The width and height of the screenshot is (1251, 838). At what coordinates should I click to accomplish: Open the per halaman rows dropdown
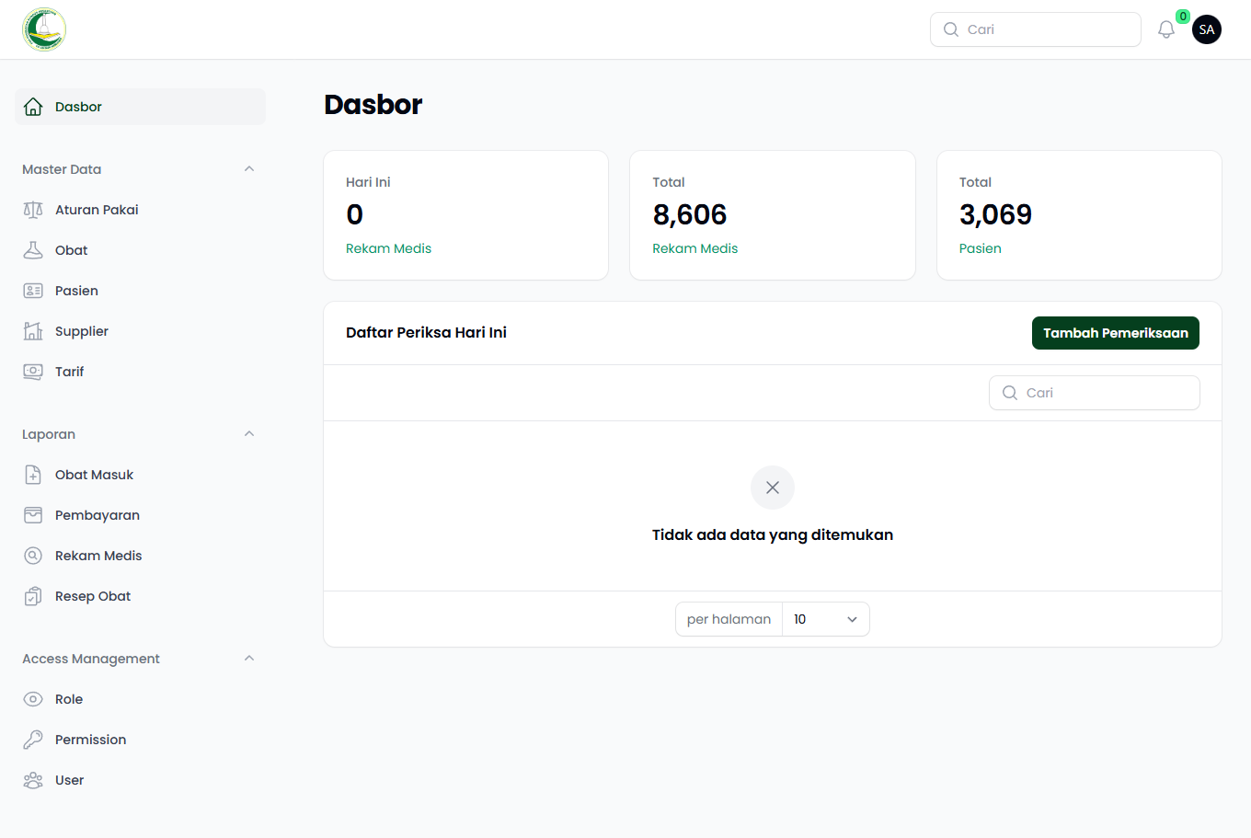pyautogui.click(x=825, y=619)
